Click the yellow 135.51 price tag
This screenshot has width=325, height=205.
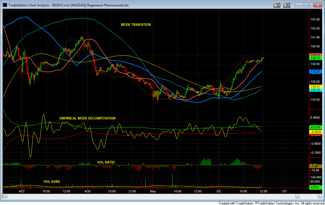click(x=315, y=87)
